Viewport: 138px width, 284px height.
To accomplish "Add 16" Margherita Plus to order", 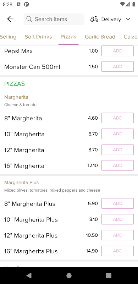I will [117, 251].
